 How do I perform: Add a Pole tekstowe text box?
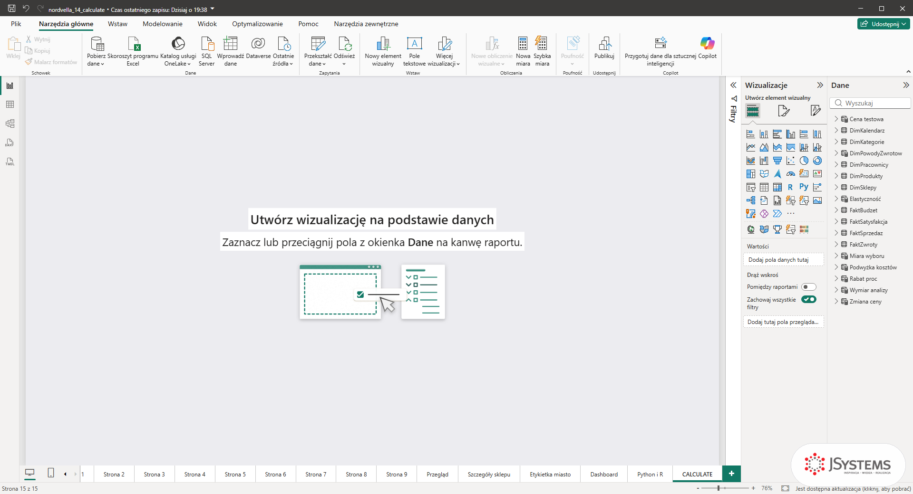coord(414,51)
